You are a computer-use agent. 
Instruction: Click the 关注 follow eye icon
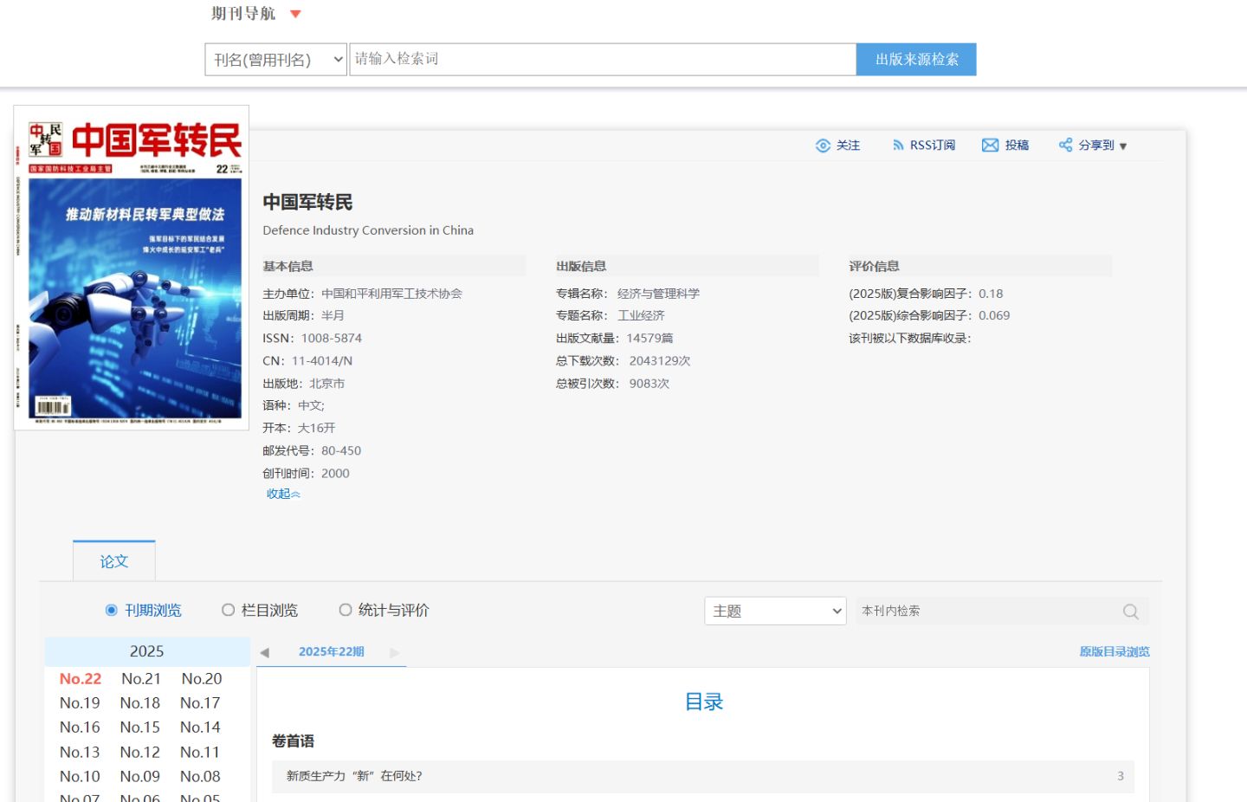click(823, 146)
